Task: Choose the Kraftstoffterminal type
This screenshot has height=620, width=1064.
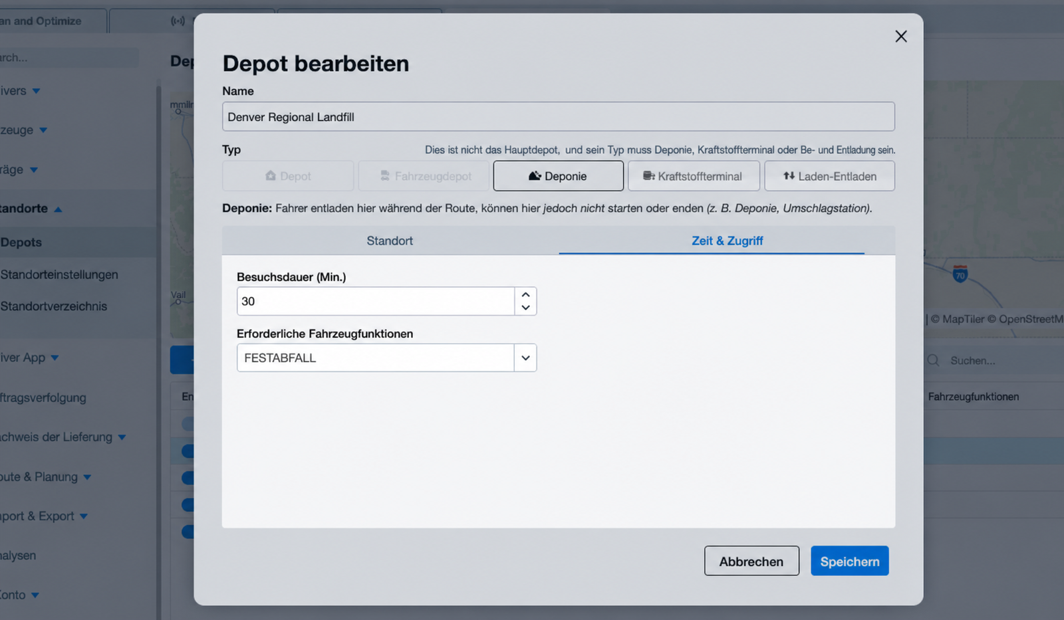Action: pyautogui.click(x=694, y=176)
